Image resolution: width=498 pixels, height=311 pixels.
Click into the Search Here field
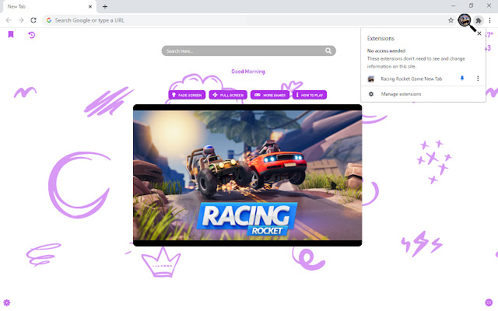248,51
